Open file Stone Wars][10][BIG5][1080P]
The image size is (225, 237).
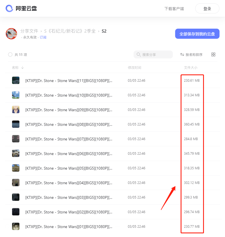pos(69,95)
